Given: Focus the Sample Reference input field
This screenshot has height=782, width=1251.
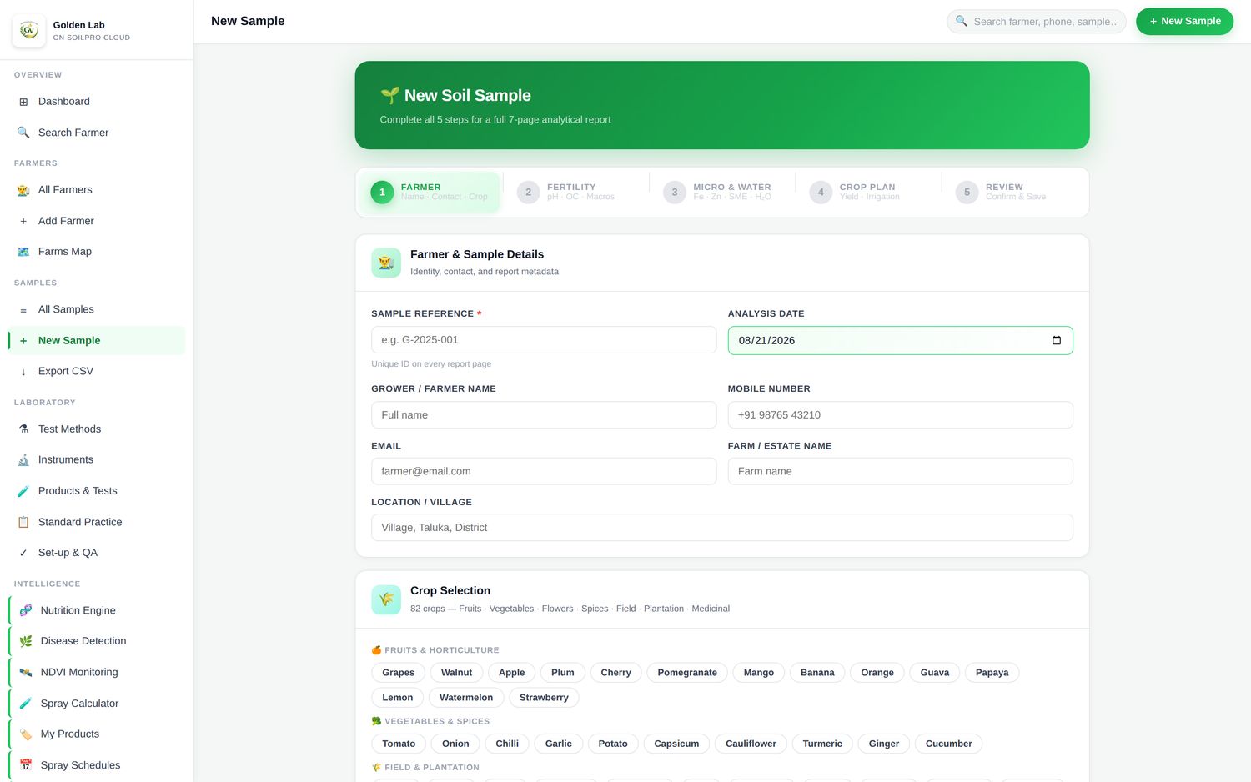Looking at the screenshot, I should (544, 340).
